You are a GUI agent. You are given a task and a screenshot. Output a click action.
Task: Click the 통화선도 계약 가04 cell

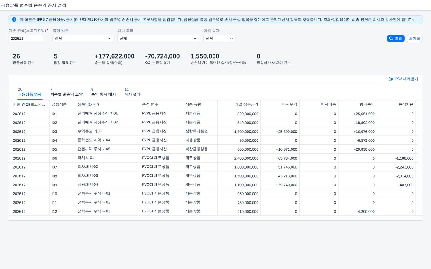107,140
